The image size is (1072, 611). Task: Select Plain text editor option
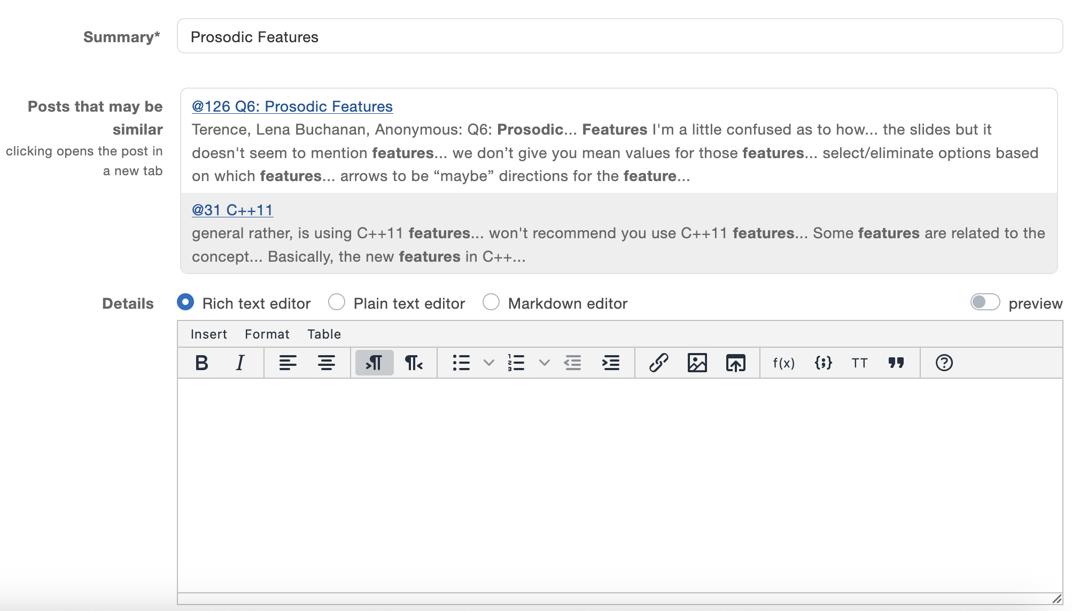[x=337, y=302]
